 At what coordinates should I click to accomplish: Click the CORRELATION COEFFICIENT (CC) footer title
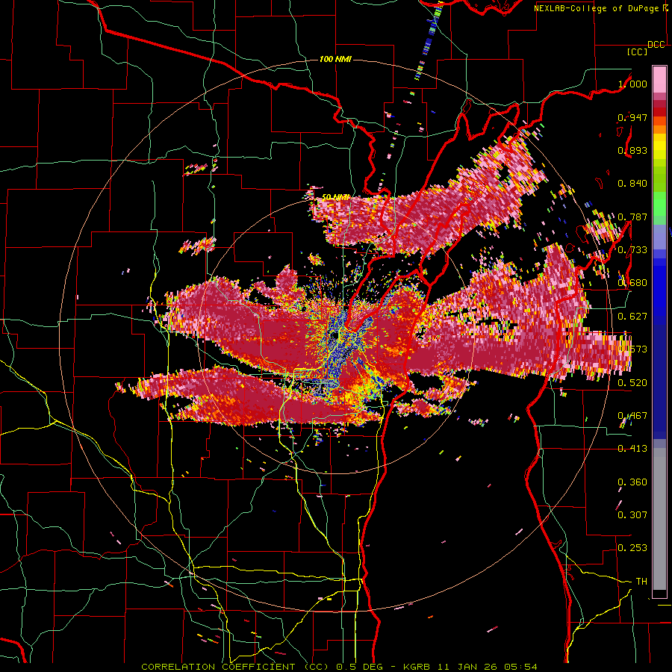(235, 667)
